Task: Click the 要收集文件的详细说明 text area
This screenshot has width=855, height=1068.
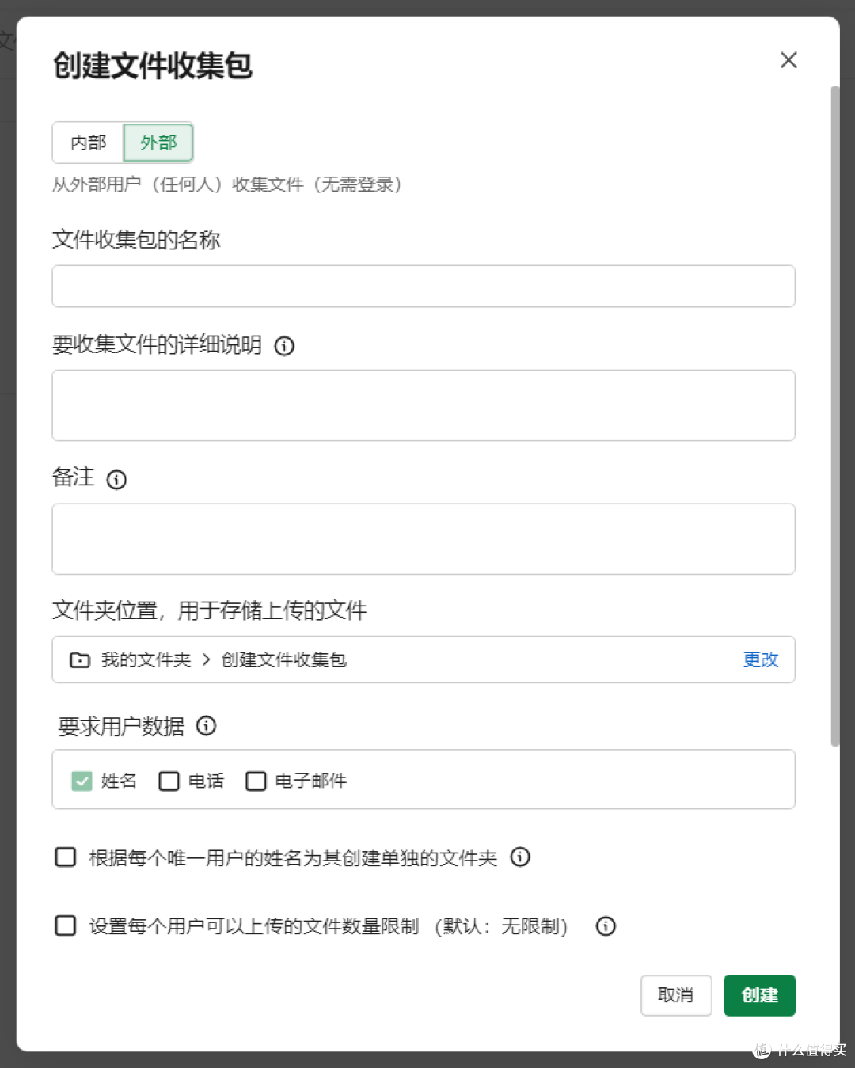Action: click(x=424, y=405)
